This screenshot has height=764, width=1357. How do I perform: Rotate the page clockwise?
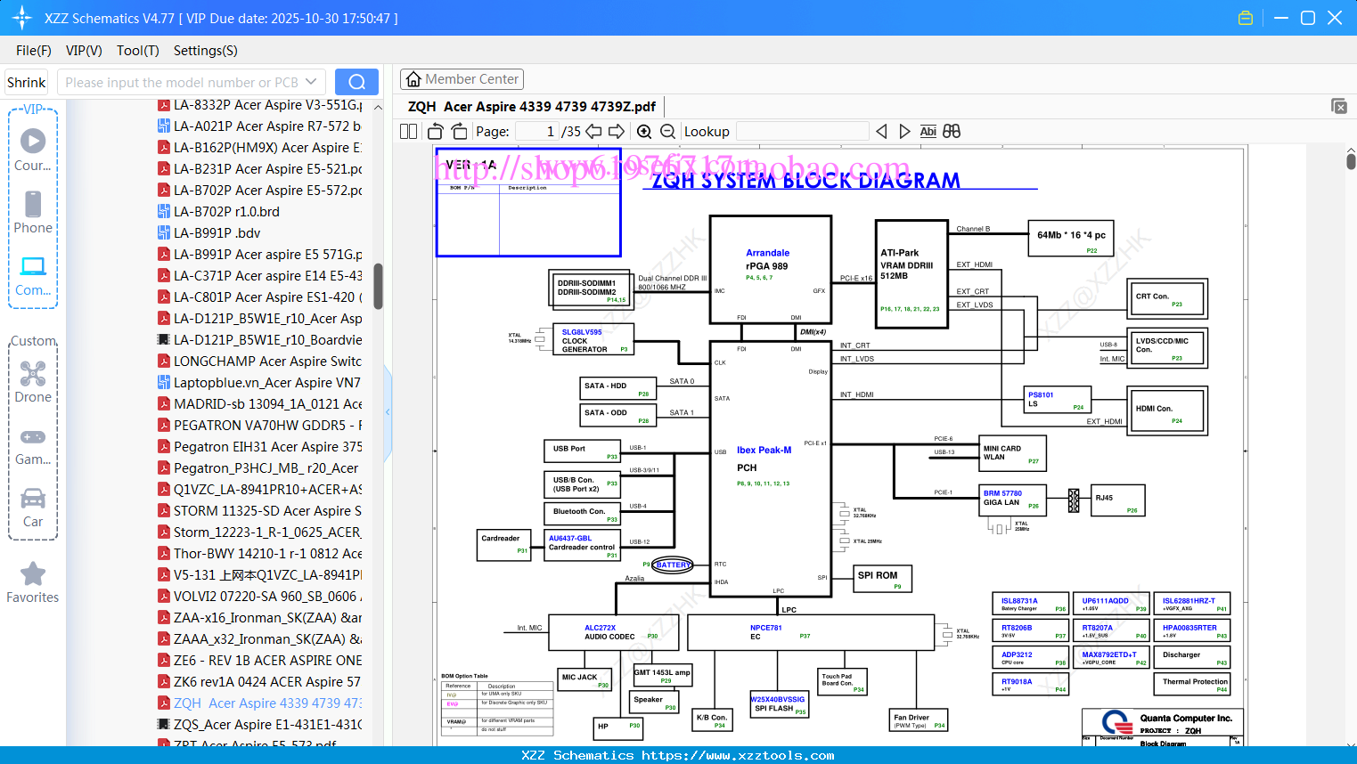[x=459, y=131]
